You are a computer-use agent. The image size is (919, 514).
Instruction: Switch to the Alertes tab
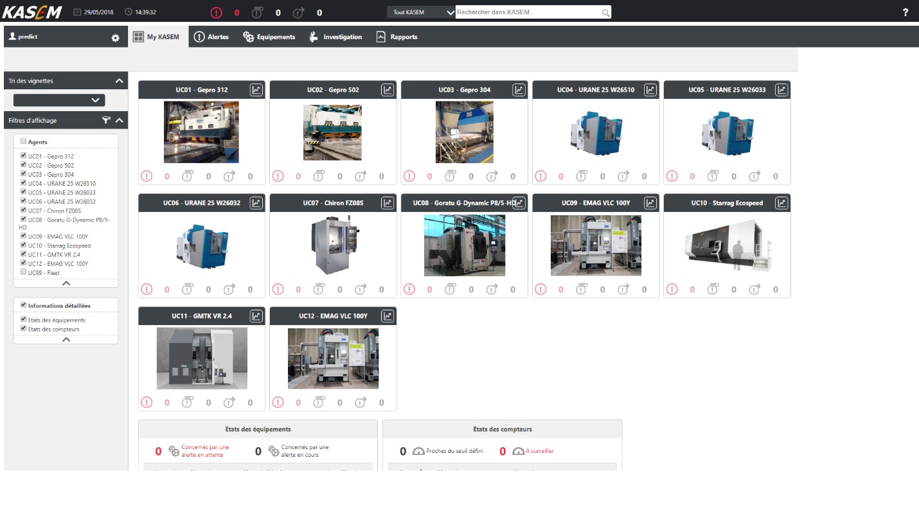click(x=211, y=37)
